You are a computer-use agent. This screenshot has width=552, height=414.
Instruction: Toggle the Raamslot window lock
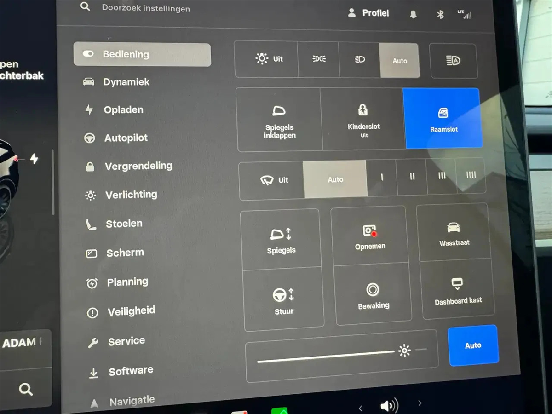pos(443,119)
